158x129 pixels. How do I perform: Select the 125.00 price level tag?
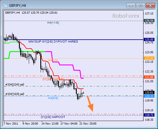pyautogui.click(x=149, y=40)
